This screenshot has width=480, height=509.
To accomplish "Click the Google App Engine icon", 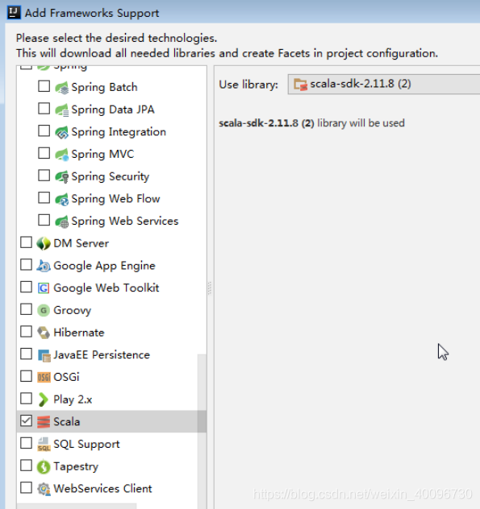I will tap(44, 266).
